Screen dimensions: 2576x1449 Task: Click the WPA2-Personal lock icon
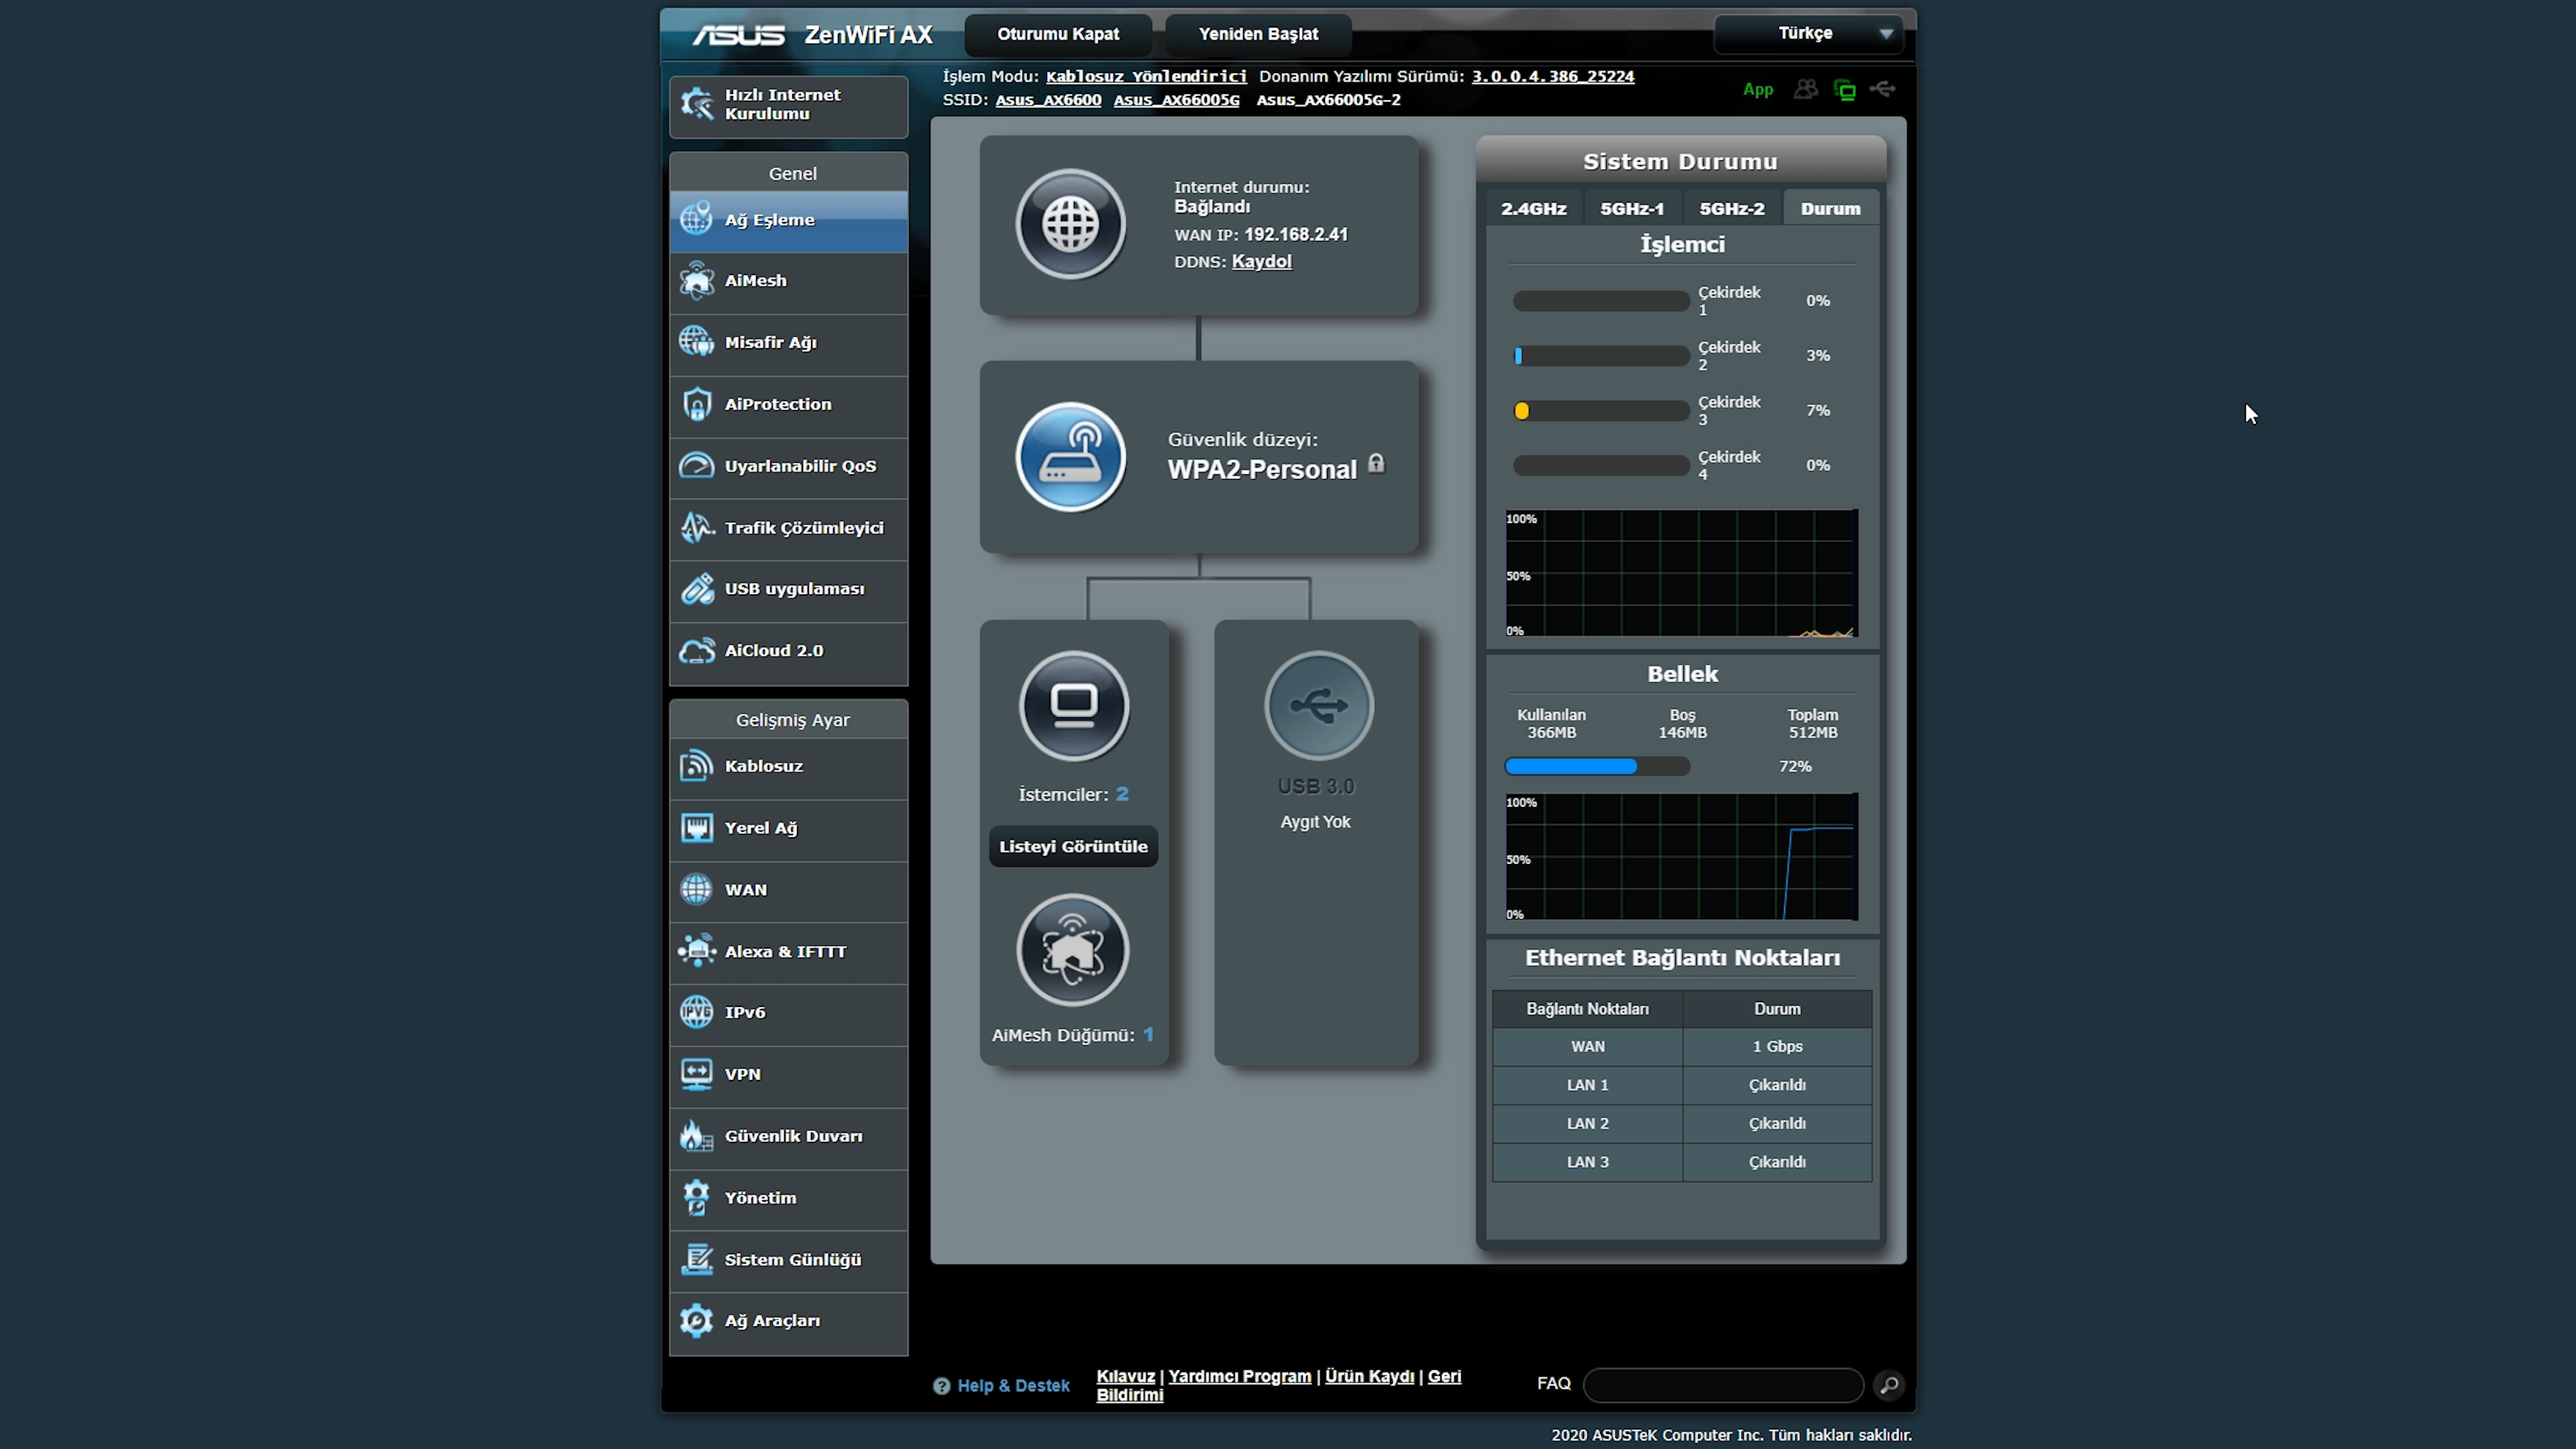coord(1376,463)
